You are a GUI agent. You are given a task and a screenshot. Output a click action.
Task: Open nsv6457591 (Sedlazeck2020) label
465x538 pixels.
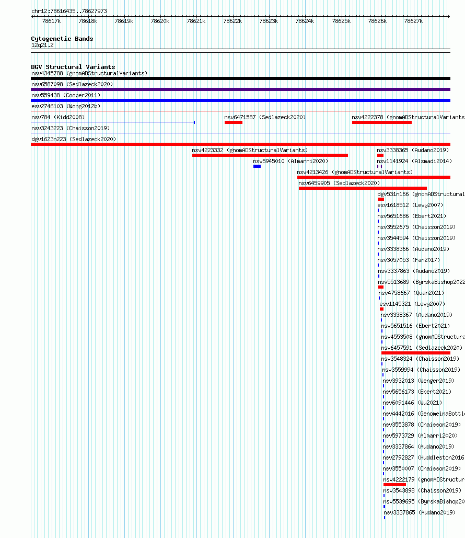[x=422, y=348]
